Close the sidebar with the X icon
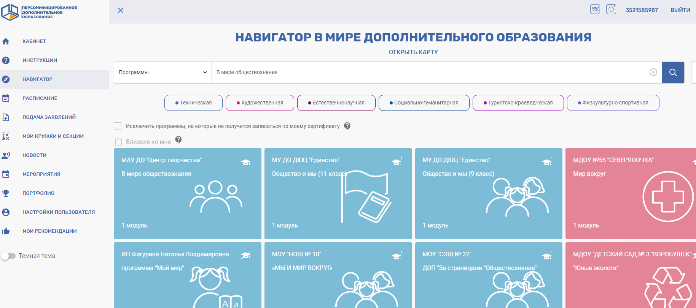The width and height of the screenshot is (696, 308). [121, 10]
